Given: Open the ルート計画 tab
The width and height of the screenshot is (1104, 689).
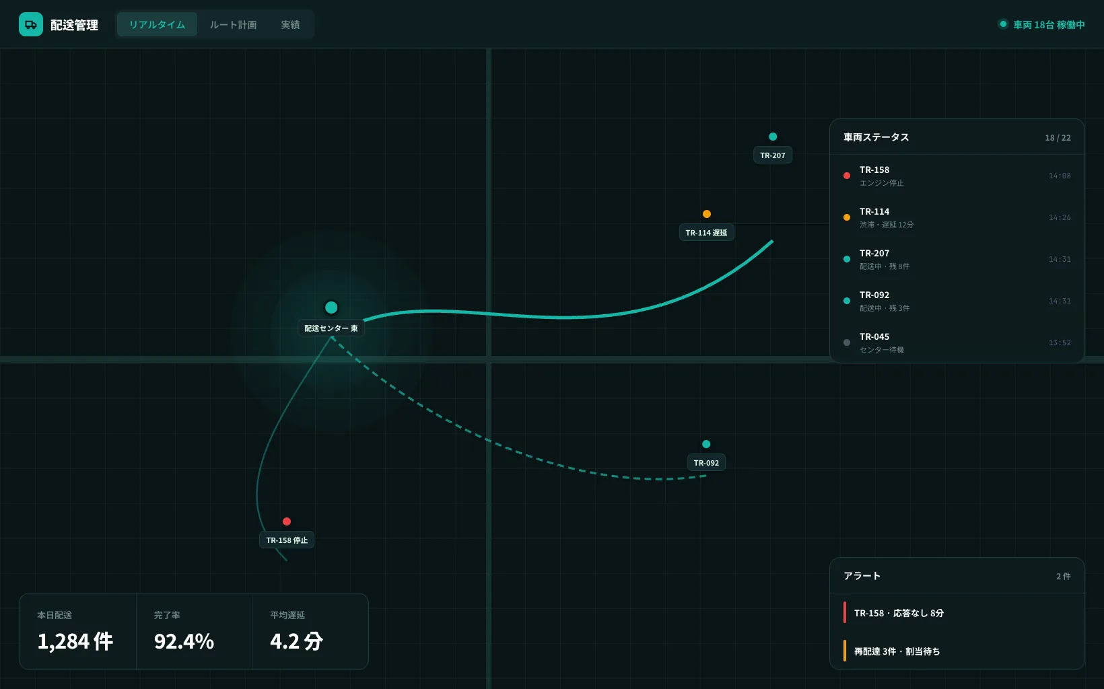Looking at the screenshot, I should point(233,24).
